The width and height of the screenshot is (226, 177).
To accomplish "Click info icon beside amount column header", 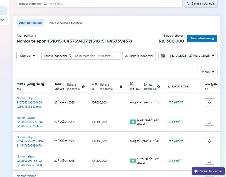I will [121, 87].
